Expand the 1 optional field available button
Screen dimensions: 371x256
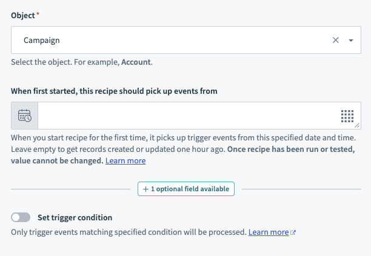(185, 189)
